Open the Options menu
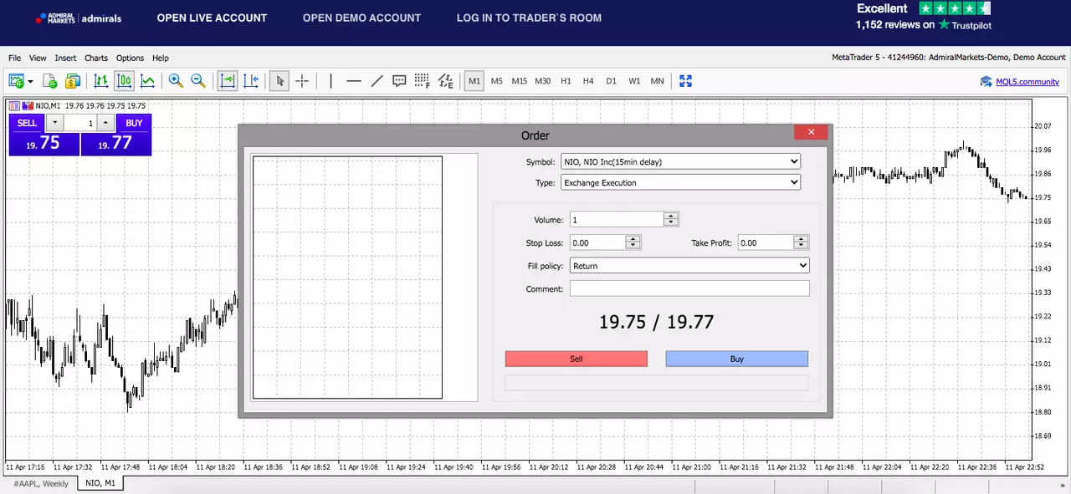This screenshot has width=1071, height=494. [x=130, y=59]
